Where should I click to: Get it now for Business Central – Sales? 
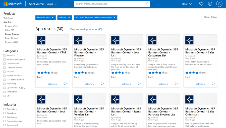pyautogui.click(x=200, y=84)
